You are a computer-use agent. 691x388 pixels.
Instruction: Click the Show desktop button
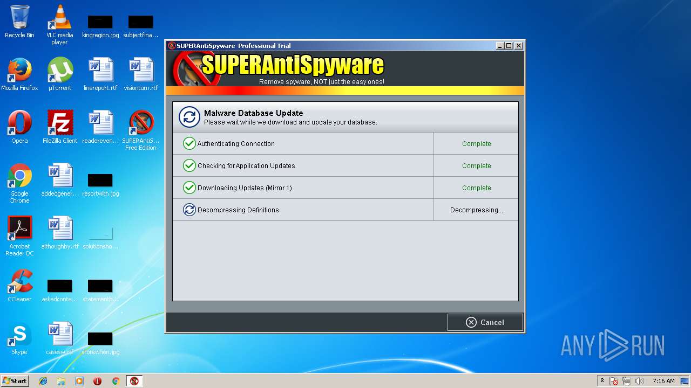[x=685, y=381]
